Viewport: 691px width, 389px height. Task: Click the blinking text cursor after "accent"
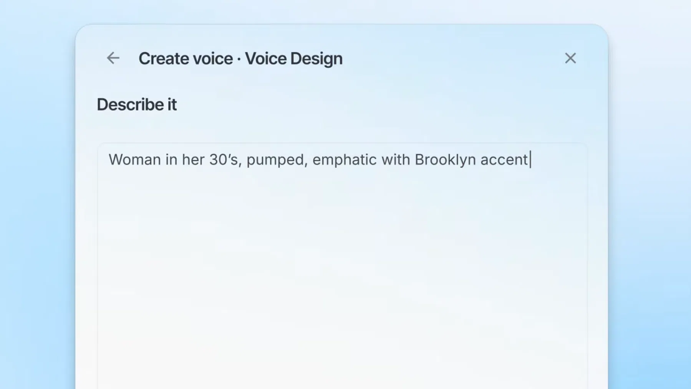[530, 160]
